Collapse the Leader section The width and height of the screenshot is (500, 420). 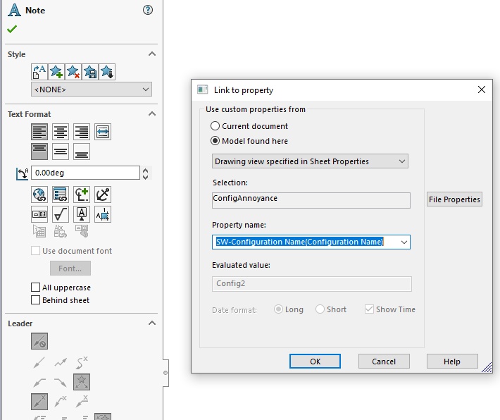152,323
